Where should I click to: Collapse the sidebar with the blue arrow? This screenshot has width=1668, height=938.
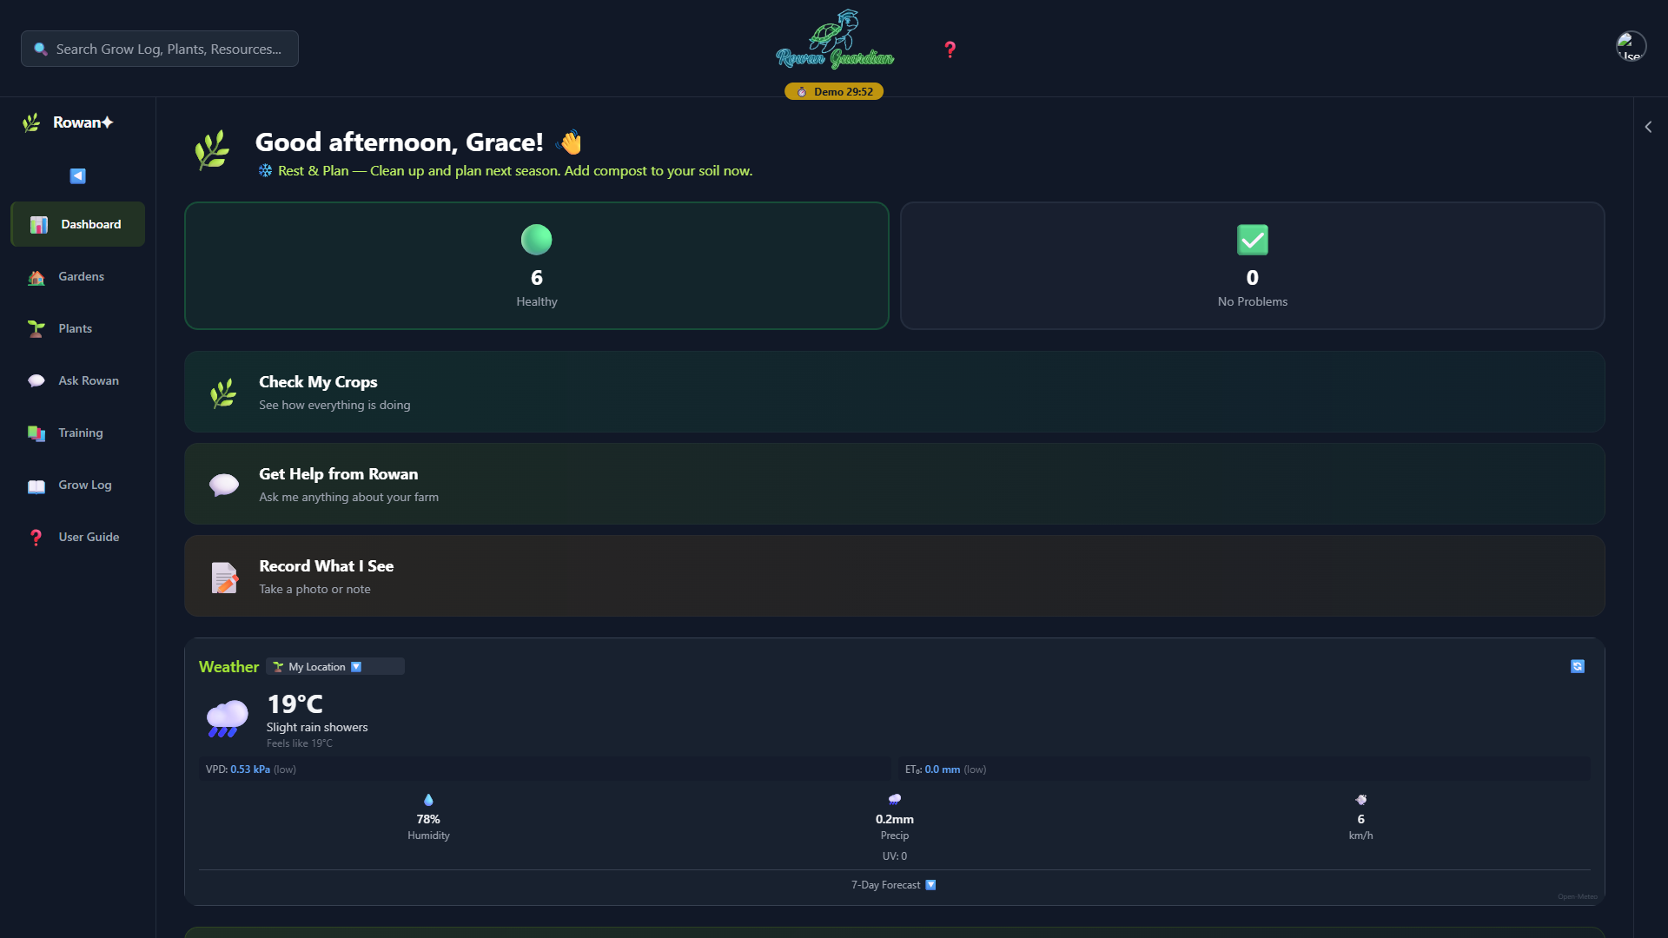[x=77, y=175]
